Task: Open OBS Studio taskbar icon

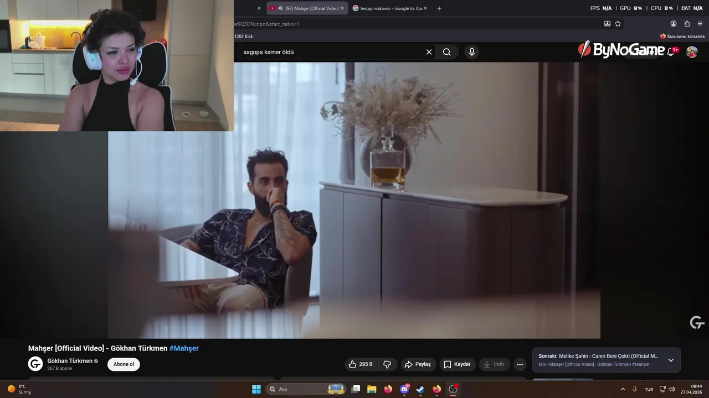Action: 453,389
